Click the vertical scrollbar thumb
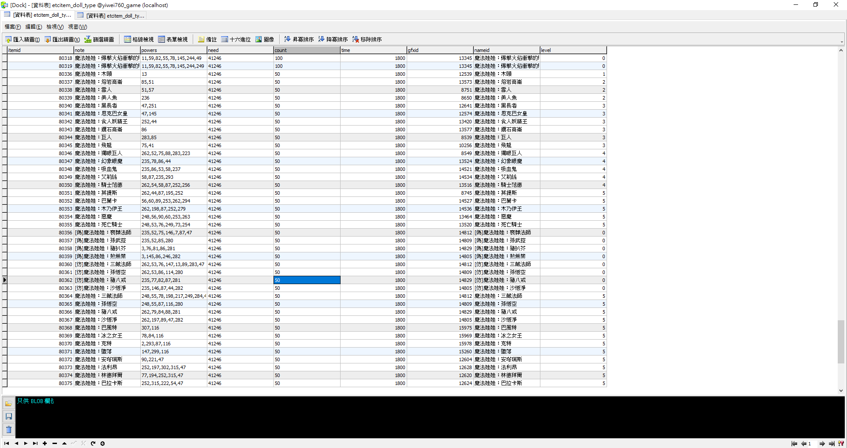 (841, 342)
